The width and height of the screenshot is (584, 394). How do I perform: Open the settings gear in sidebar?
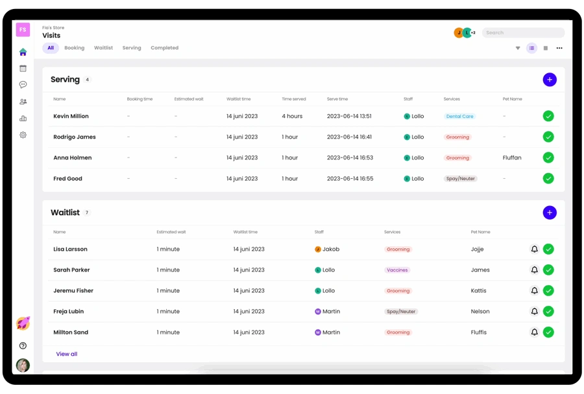tap(23, 135)
